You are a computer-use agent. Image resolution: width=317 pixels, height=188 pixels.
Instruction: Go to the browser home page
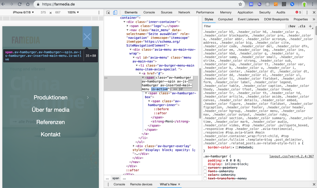(x=28, y=4)
